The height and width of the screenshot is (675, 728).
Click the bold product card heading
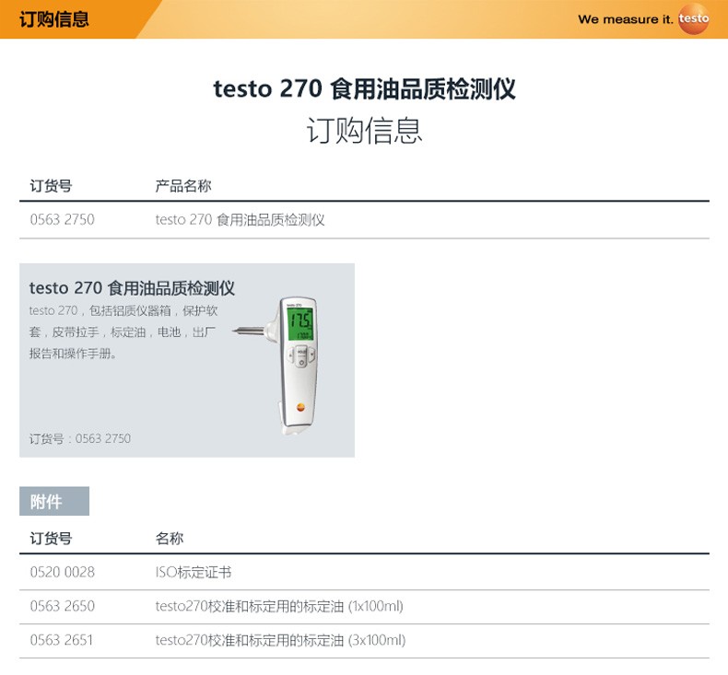[x=132, y=288]
